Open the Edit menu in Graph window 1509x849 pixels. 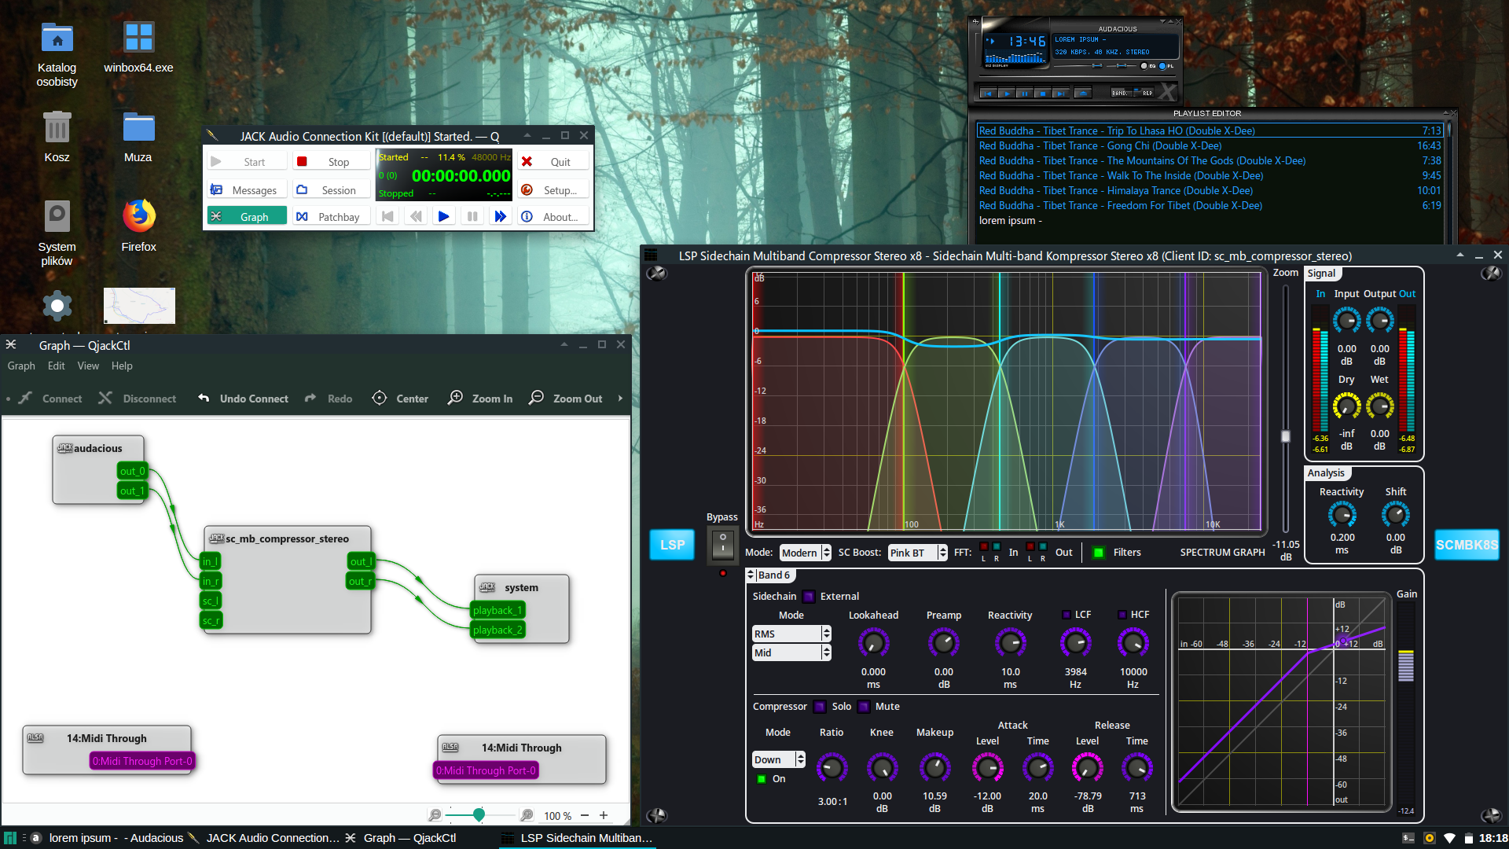[56, 366]
